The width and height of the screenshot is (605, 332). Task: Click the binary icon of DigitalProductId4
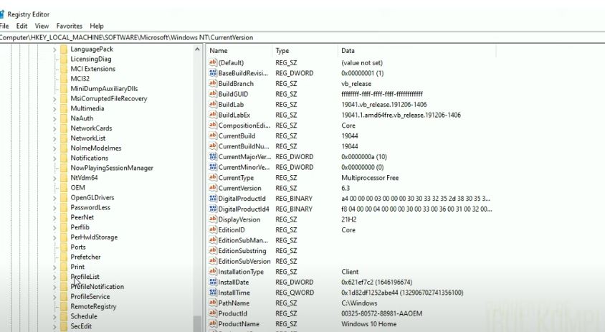coord(213,209)
